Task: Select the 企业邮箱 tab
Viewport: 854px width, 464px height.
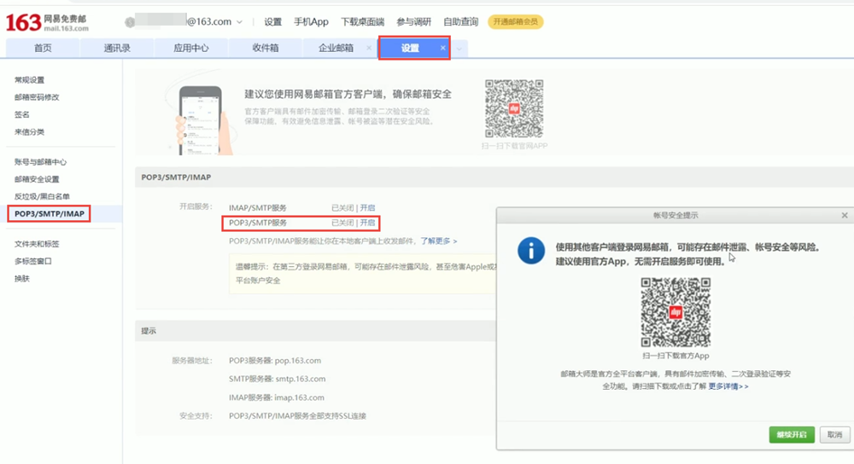Action: click(336, 48)
